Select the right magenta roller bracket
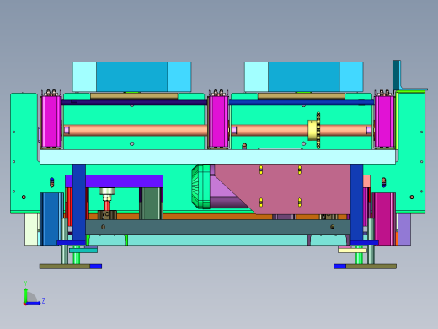438x329 pixels. click(384, 121)
